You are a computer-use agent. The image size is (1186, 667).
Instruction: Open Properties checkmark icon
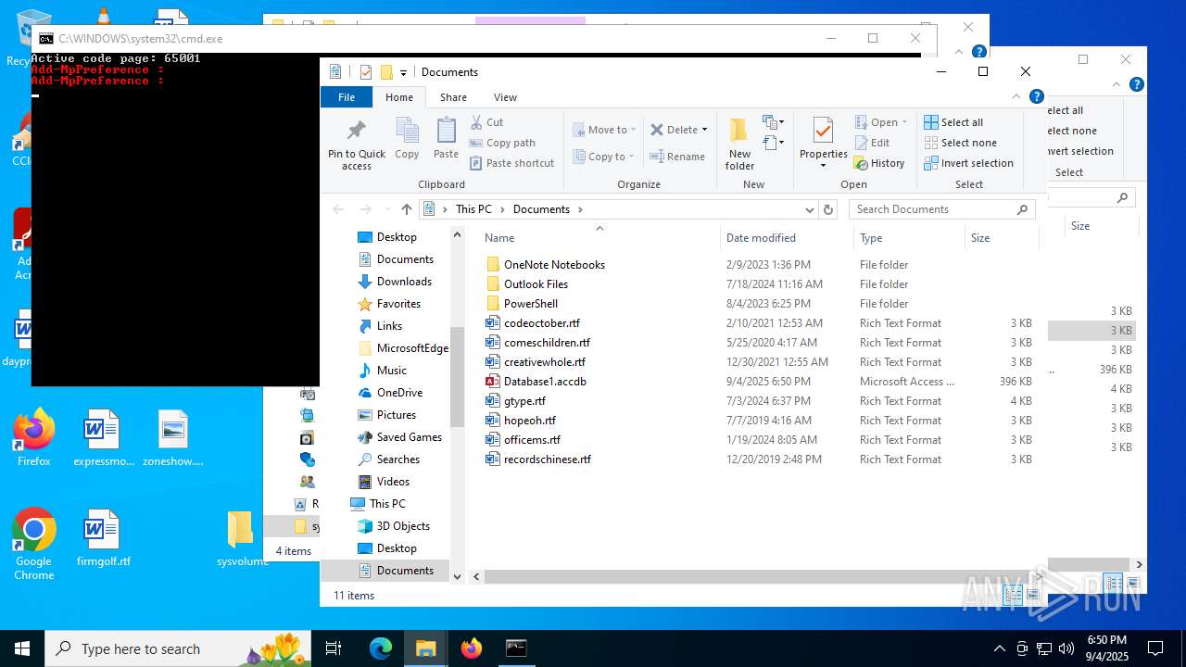pyautogui.click(x=823, y=130)
